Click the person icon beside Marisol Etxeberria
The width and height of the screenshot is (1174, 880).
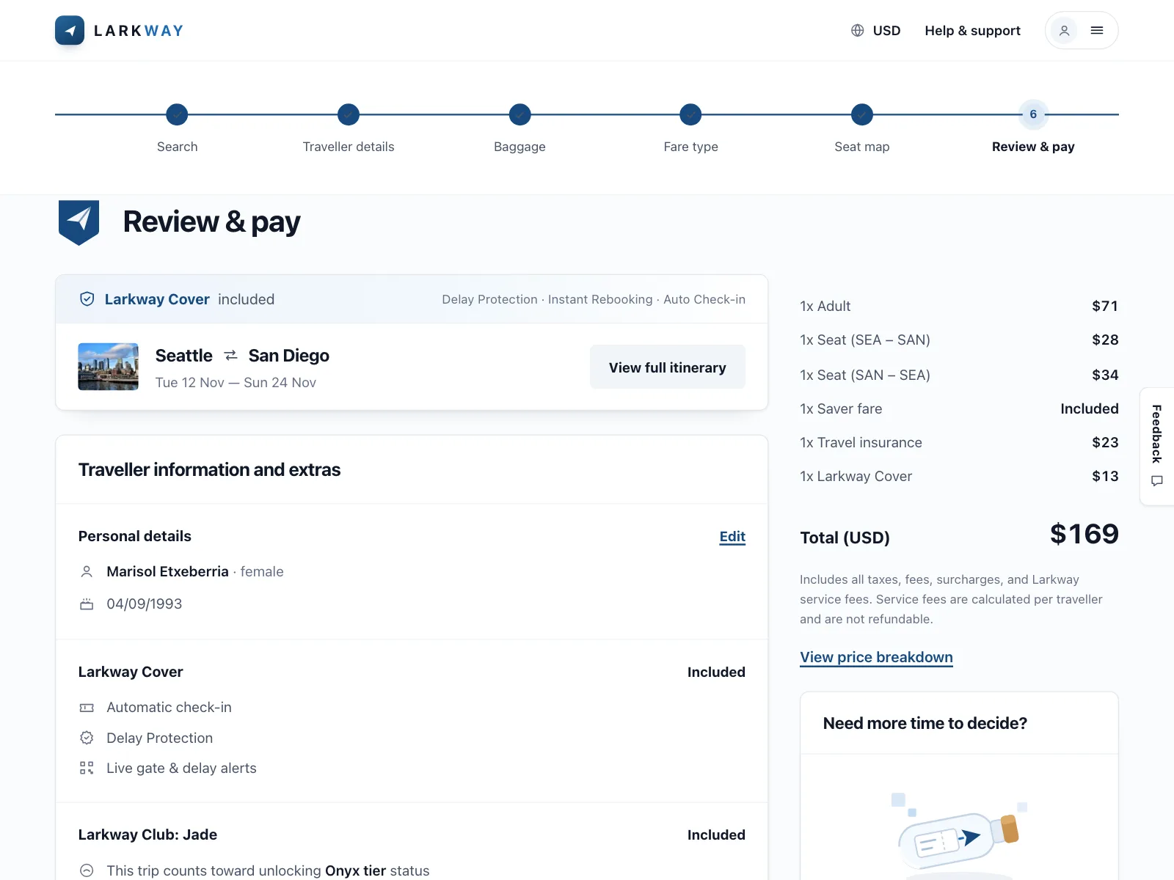87,571
